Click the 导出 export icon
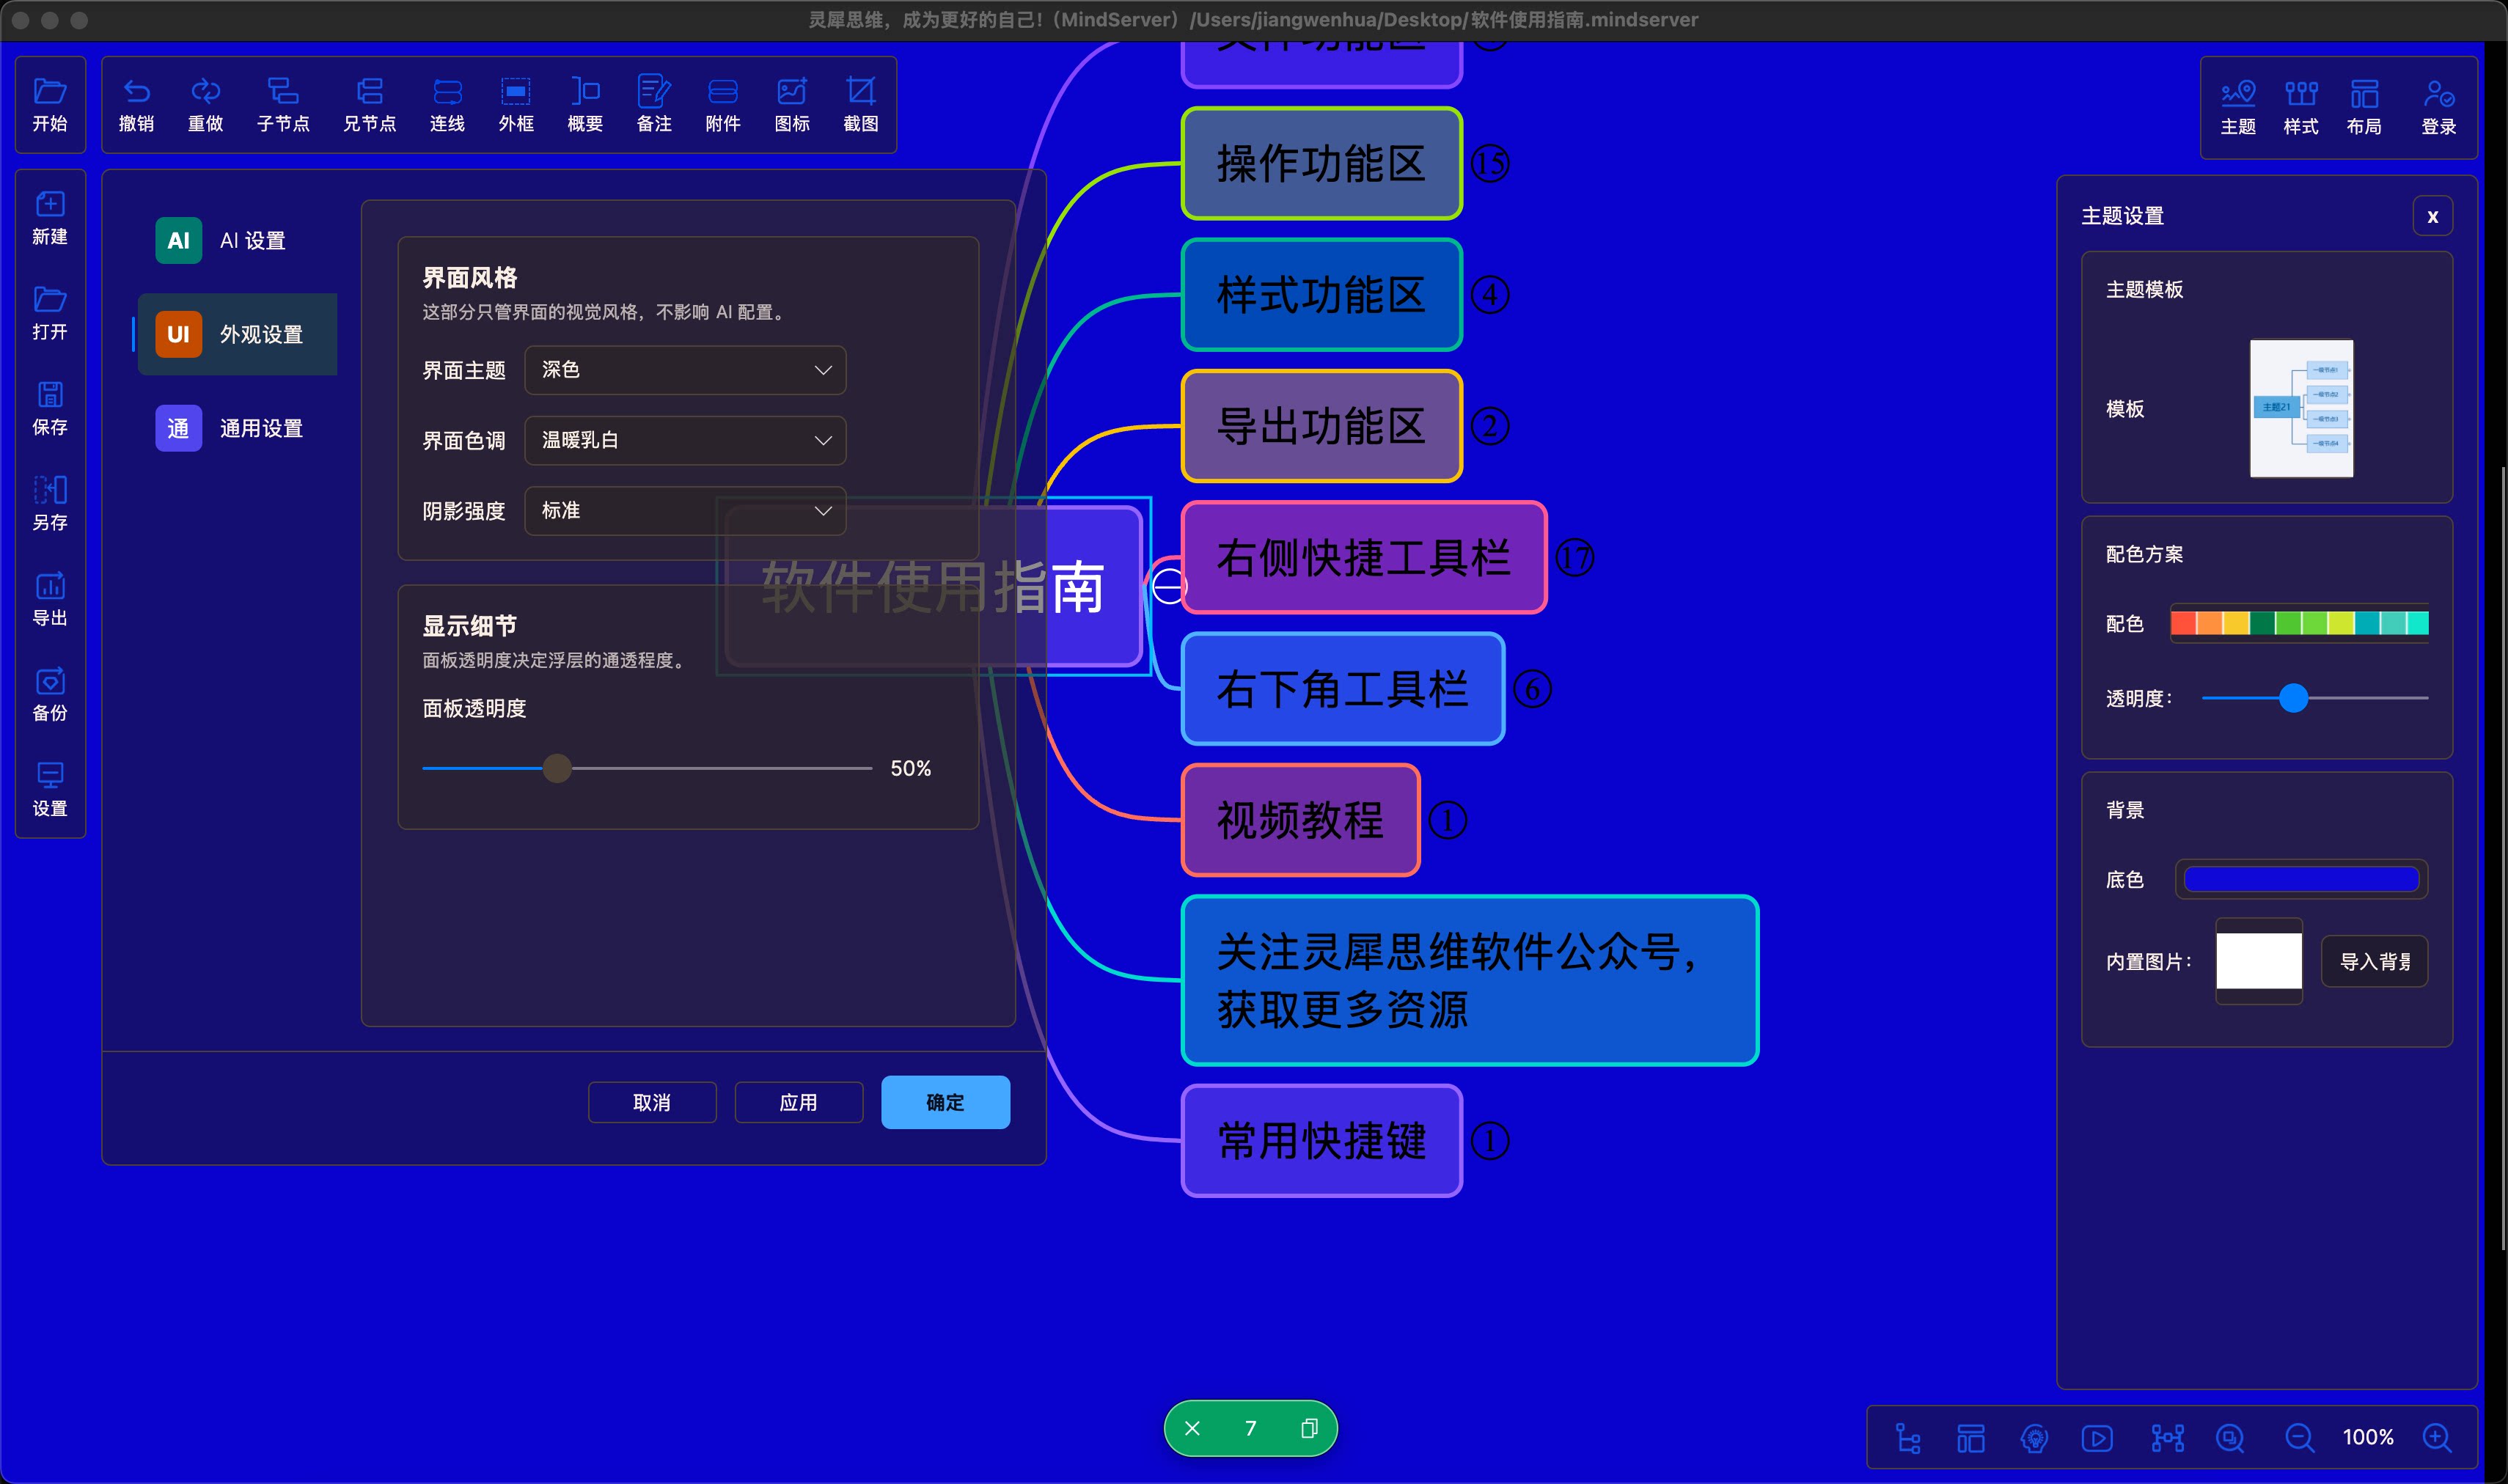Screen dimensions: 2508x1484 click(x=50, y=586)
